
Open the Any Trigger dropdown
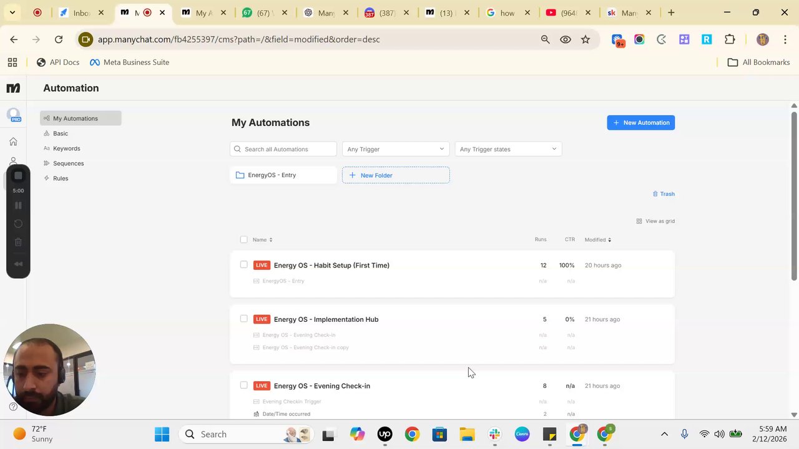[x=396, y=149]
